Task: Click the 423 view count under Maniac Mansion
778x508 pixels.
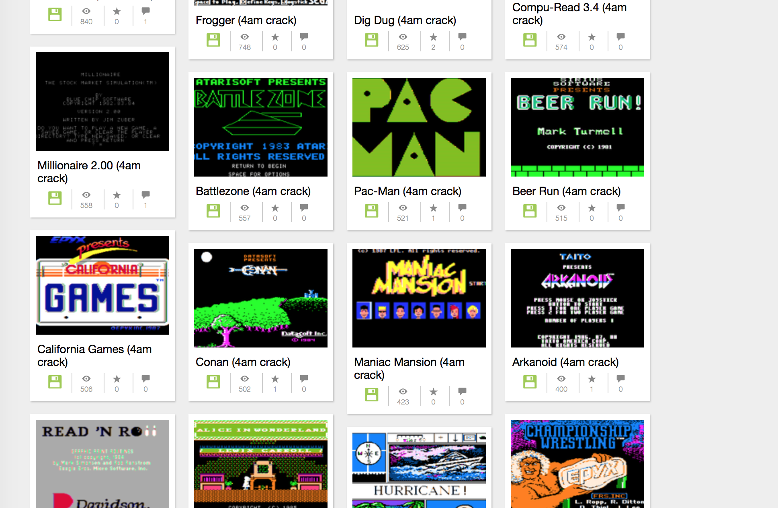Action: coord(403,402)
